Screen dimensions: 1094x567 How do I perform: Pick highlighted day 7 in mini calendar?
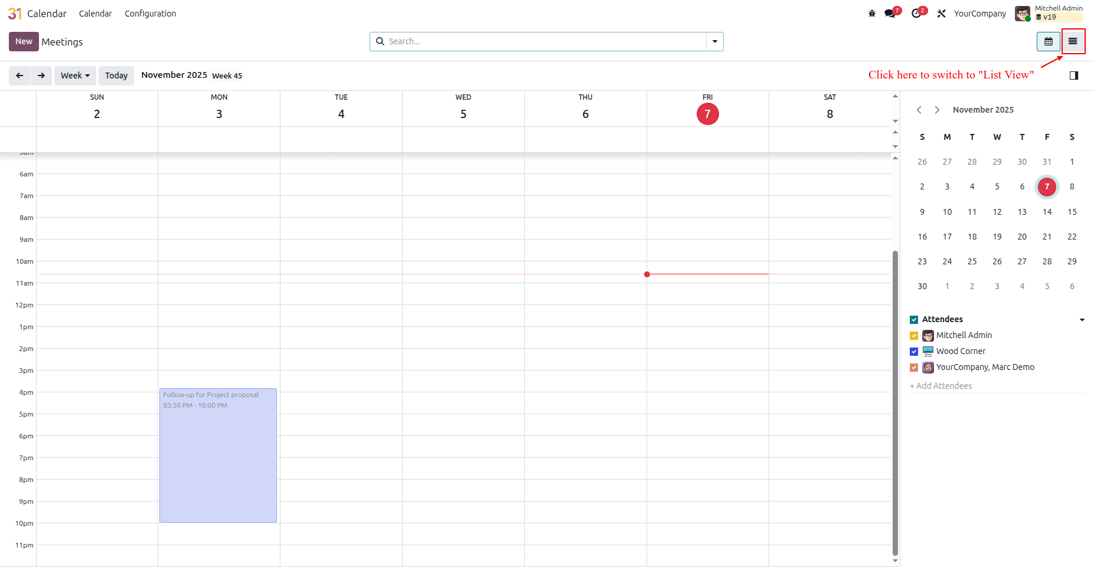[1047, 187]
